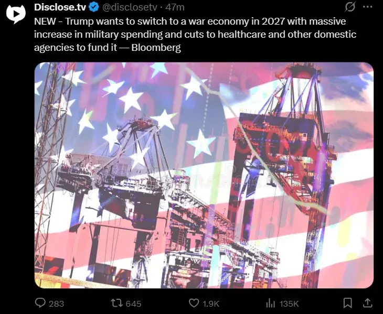The image size is (383, 314).
Task: Open the three-dot more options menu
Action: [368, 7]
